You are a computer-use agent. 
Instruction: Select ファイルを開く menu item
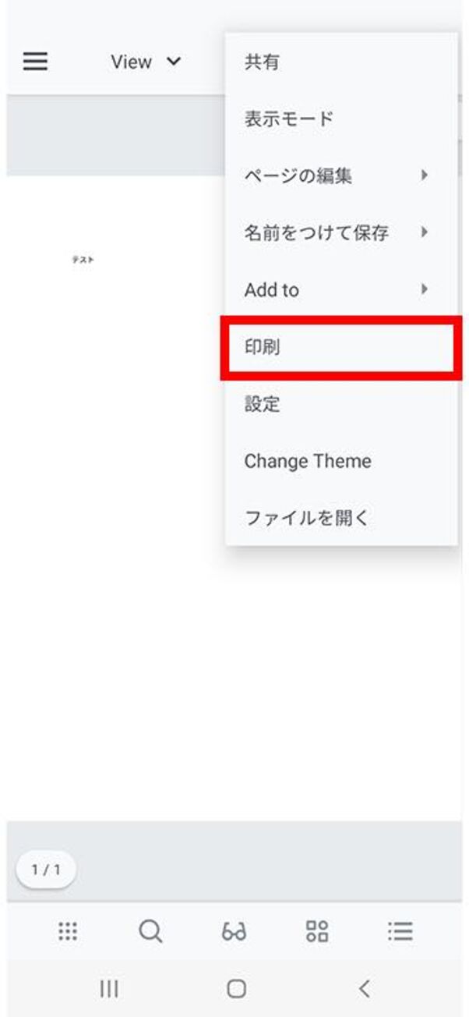pos(307,518)
